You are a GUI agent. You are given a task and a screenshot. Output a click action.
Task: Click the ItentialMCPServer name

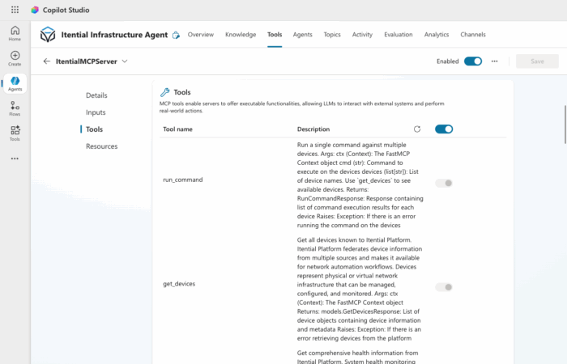pos(87,61)
